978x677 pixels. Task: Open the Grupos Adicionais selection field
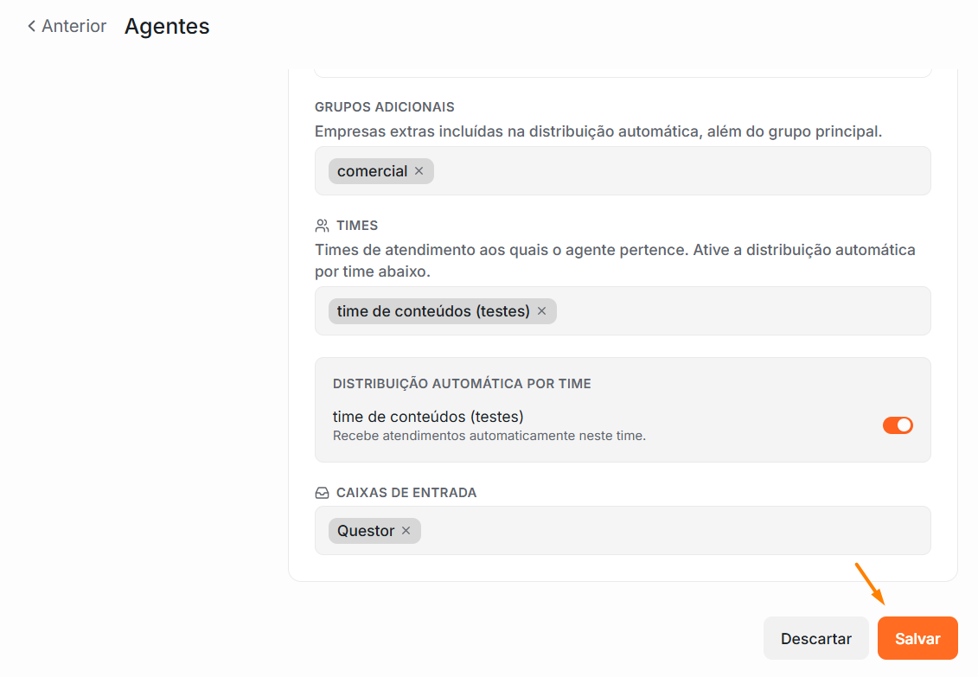click(623, 171)
